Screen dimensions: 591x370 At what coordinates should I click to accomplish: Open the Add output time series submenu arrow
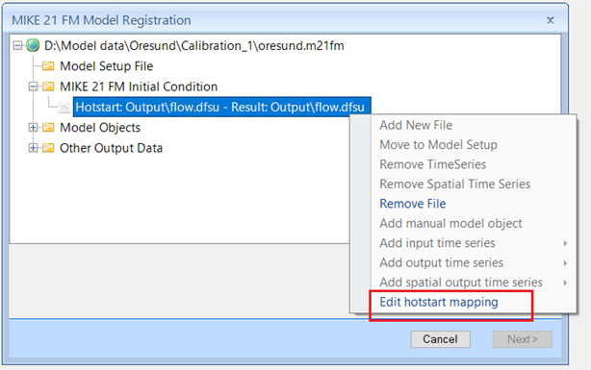(565, 263)
